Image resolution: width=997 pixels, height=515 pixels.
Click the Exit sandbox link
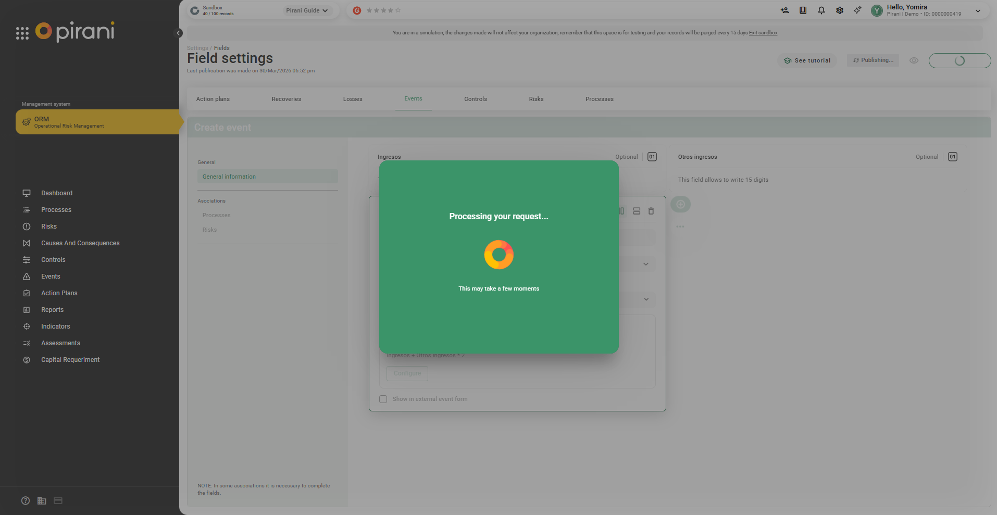pyautogui.click(x=763, y=33)
